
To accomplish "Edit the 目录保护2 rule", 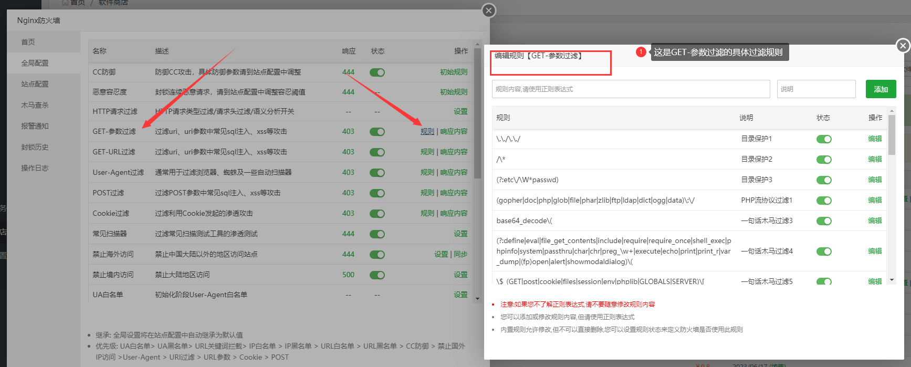I will tap(875, 159).
